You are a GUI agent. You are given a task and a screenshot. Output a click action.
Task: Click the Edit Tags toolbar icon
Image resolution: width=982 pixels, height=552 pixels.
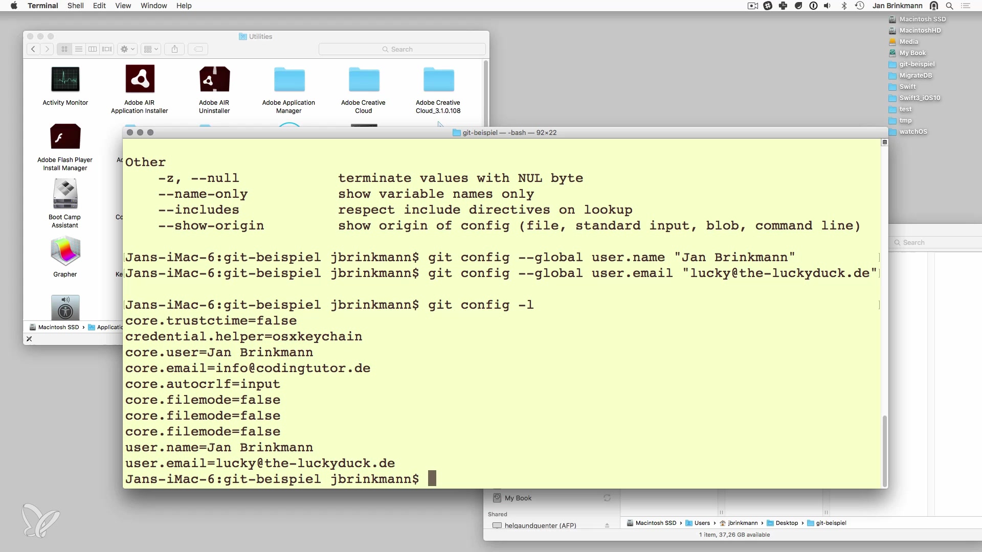click(x=198, y=49)
